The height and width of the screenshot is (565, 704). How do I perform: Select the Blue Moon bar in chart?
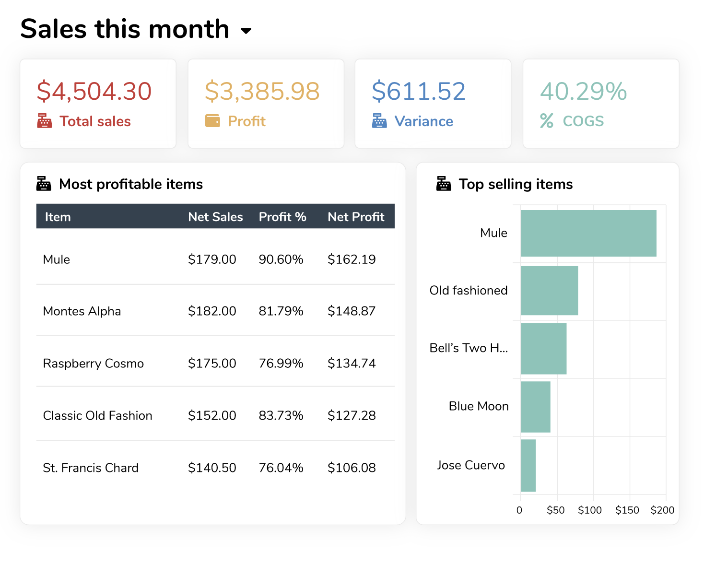coord(535,407)
